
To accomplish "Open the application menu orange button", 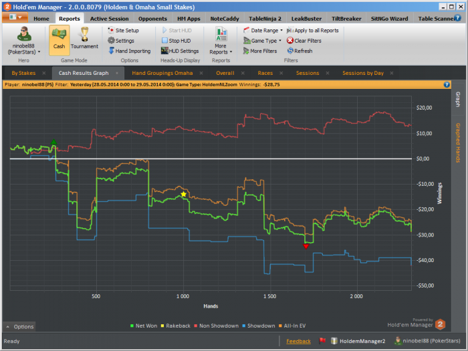I will [x=15, y=17].
